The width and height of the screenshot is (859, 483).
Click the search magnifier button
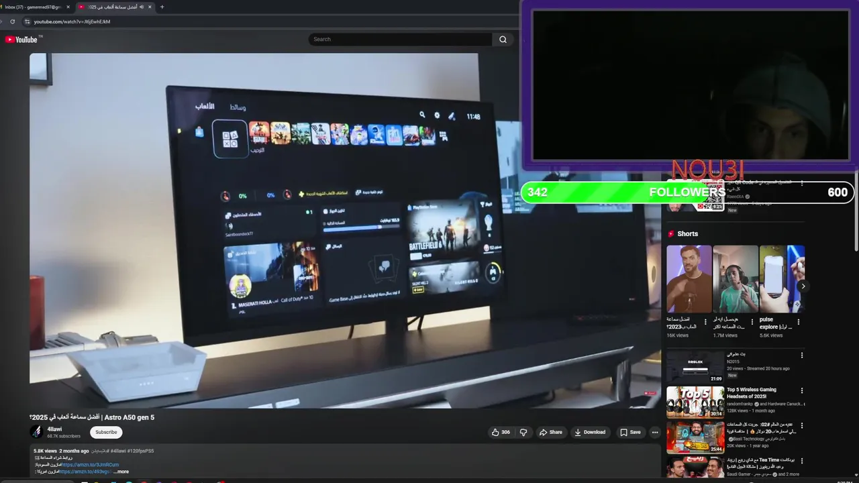click(503, 40)
